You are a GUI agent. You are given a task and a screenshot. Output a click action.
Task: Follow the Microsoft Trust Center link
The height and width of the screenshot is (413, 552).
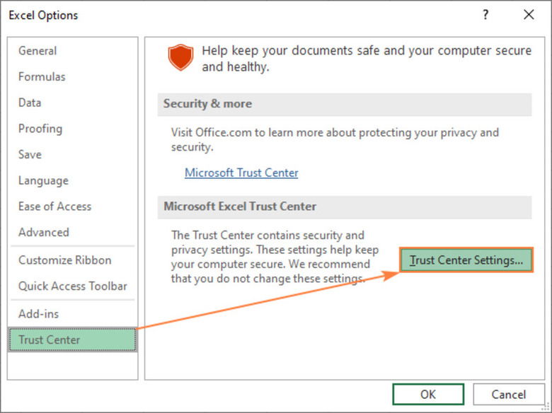tap(241, 173)
